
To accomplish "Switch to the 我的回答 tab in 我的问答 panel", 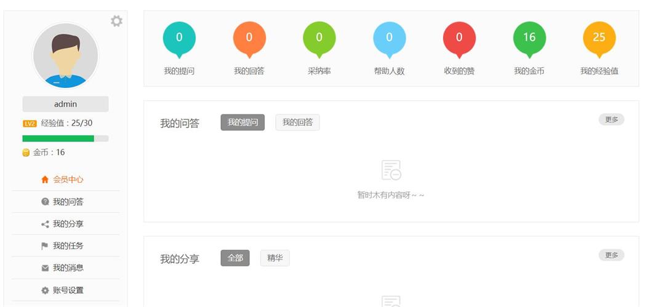I will tap(297, 122).
